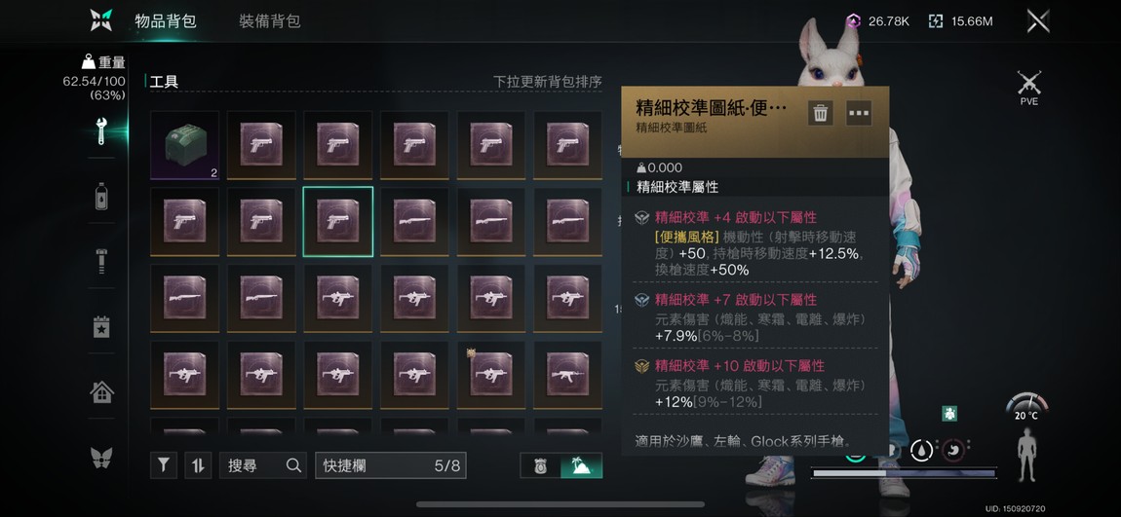Open the bolt materials category
The height and width of the screenshot is (517, 1121).
[101, 261]
